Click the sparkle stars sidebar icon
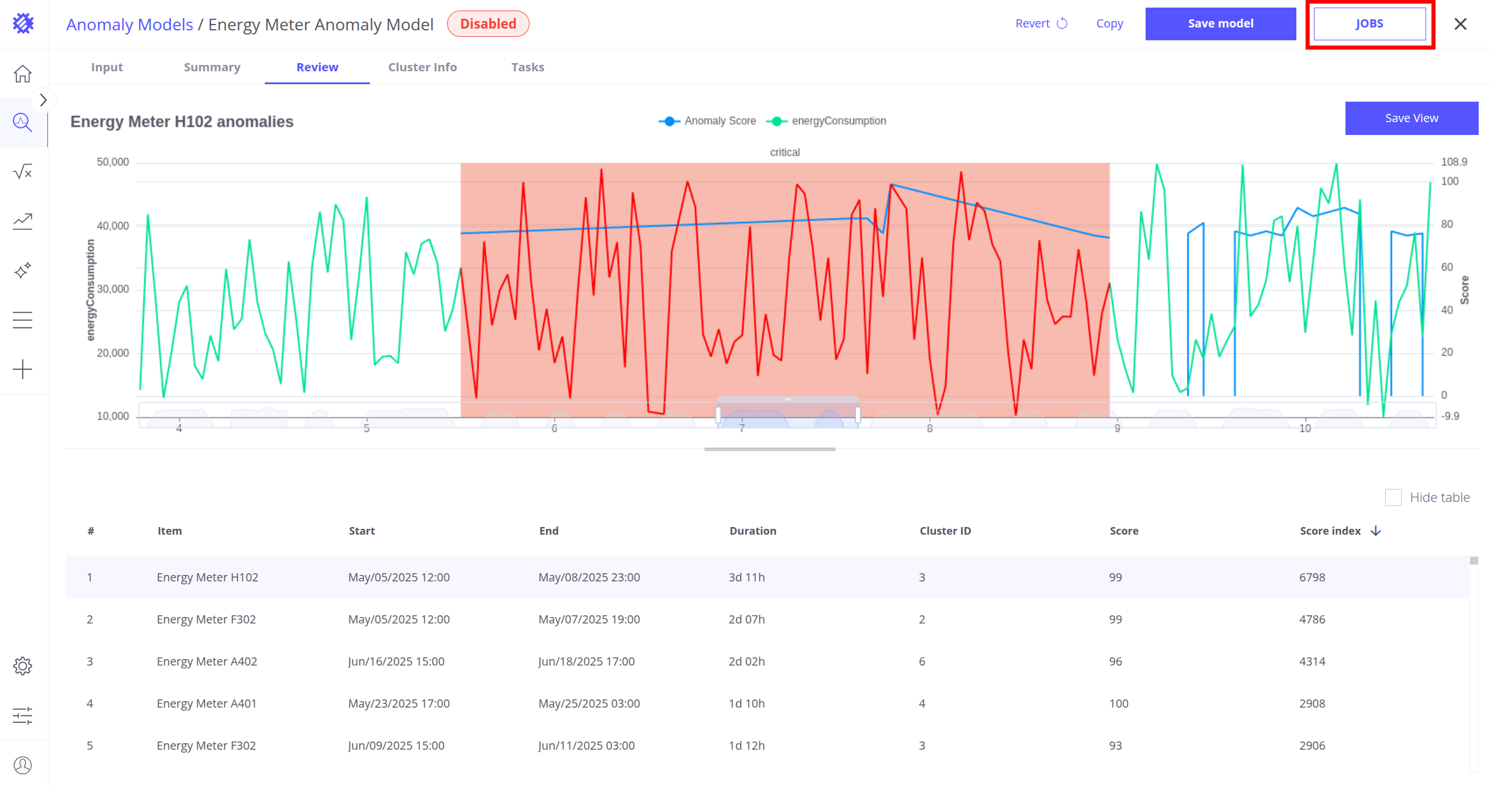Screen dimensions: 1491x790 point(23,271)
